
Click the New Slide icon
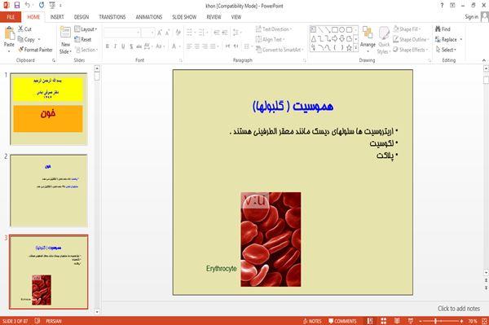pos(65,33)
